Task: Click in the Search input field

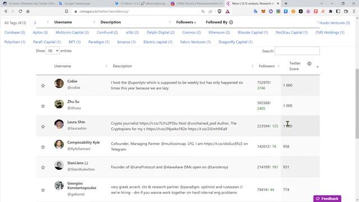Action: 297,51
